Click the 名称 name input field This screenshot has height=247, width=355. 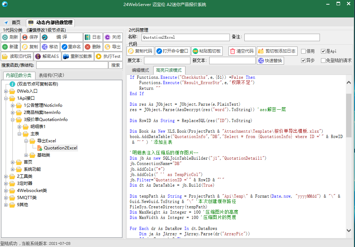click(185, 37)
